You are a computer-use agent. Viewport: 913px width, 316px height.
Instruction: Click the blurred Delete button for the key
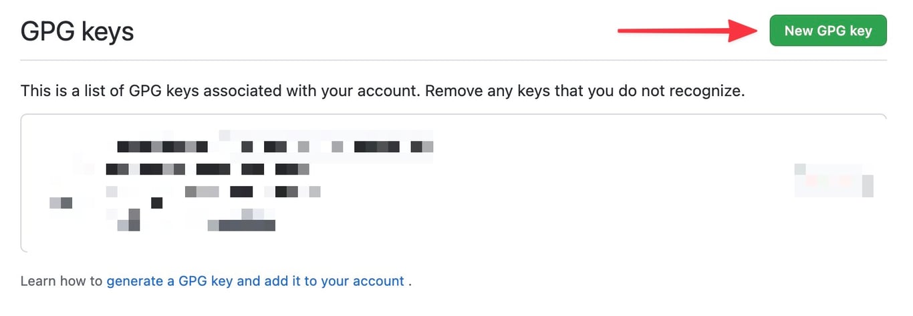point(834,181)
